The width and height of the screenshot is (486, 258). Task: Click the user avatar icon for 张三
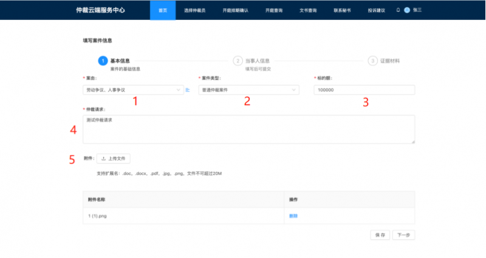407,10
